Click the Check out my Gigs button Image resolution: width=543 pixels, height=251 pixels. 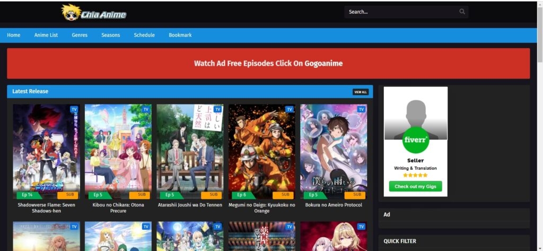click(x=416, y=186)
